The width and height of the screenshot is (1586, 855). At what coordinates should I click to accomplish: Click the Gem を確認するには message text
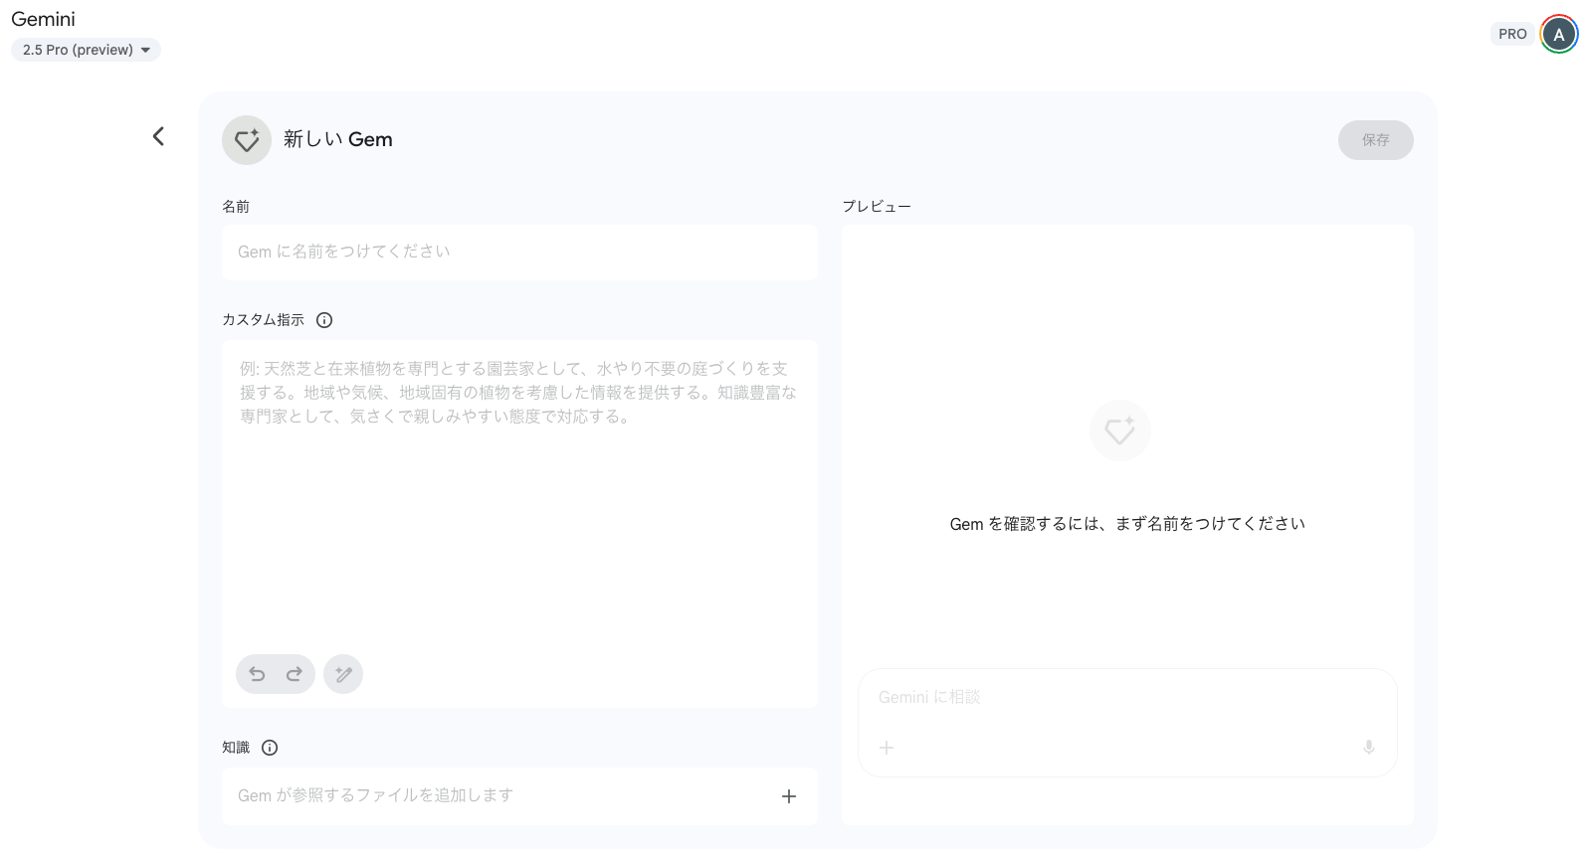coord(1127,524)
